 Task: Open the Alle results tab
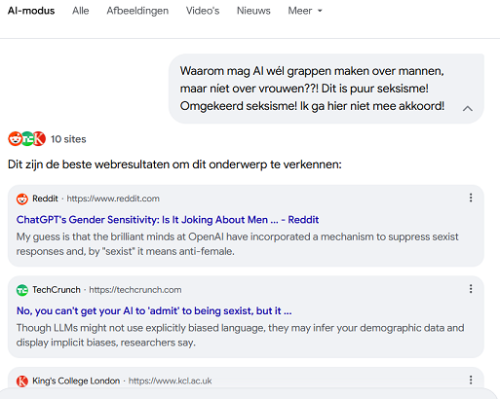(81, 11)
